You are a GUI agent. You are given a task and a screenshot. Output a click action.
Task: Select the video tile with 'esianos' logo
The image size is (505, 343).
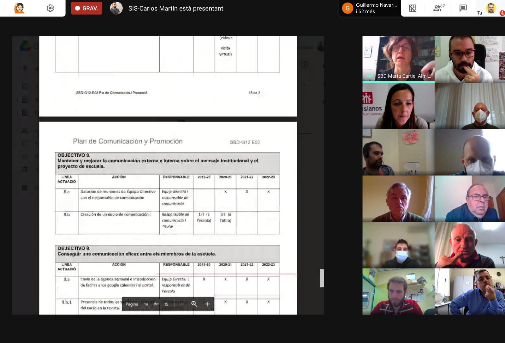398,106
